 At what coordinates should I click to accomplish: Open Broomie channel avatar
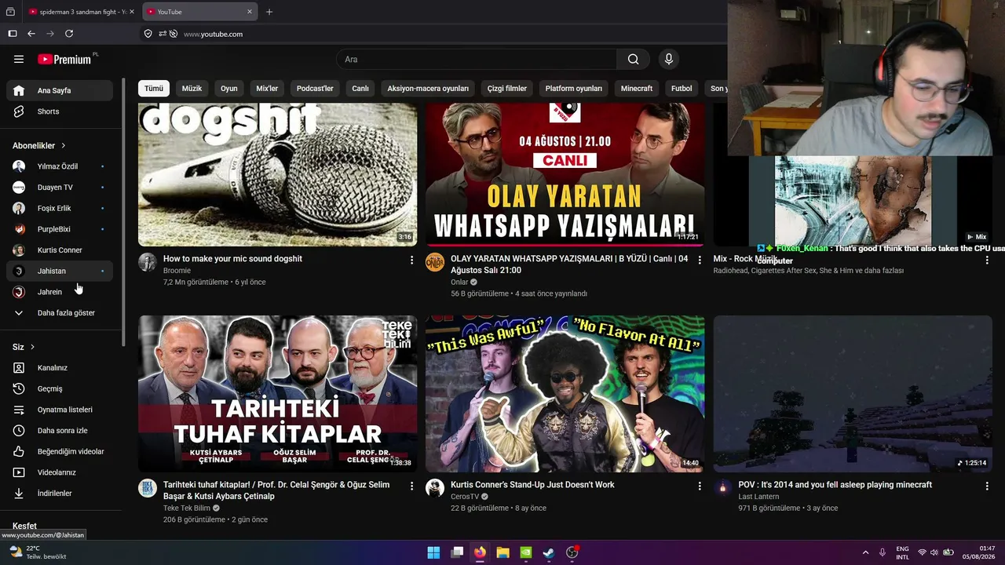coord(148,262)
